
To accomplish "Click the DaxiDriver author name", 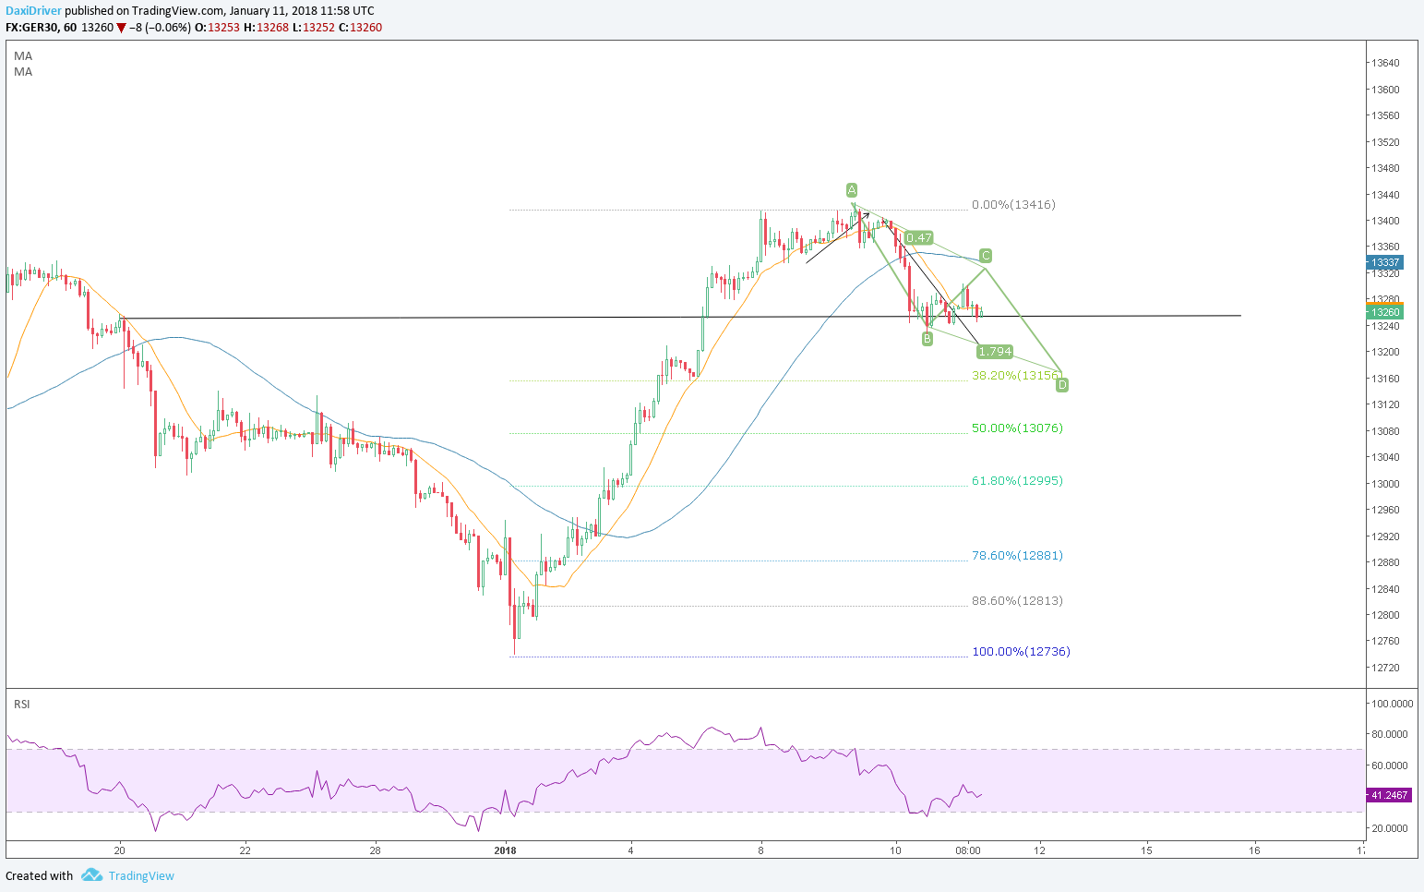I will pos(33,11).
